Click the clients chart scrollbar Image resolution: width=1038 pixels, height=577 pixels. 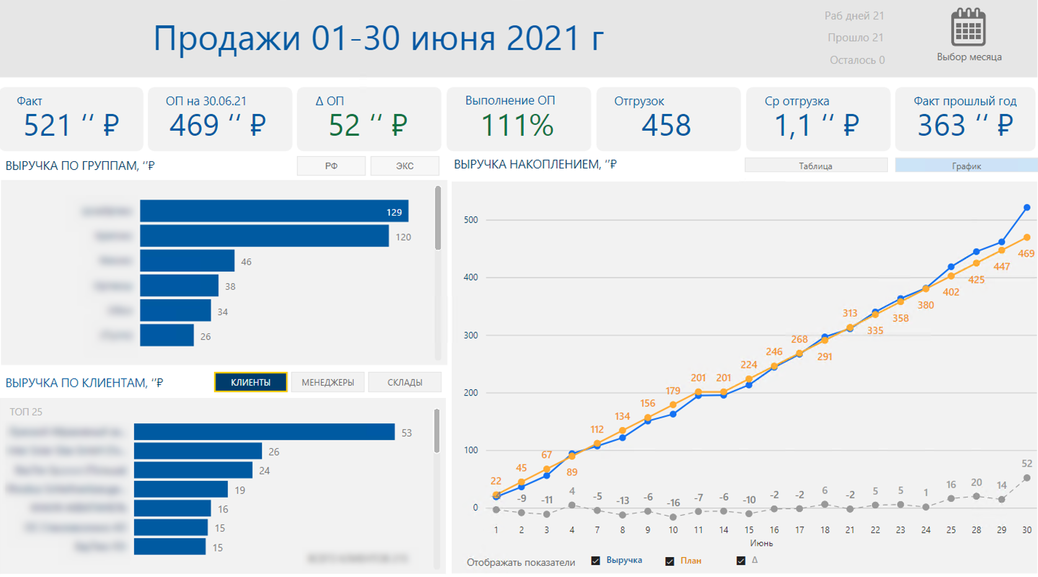coord(437,431)
